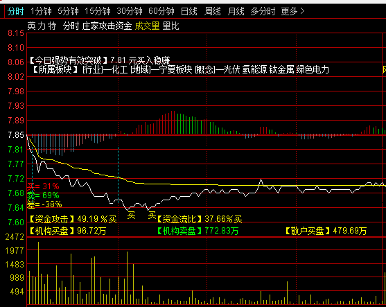Switch to the 周线 weekly chart
The width and height of the screenshot is (386, 307).
coord(212,11)
